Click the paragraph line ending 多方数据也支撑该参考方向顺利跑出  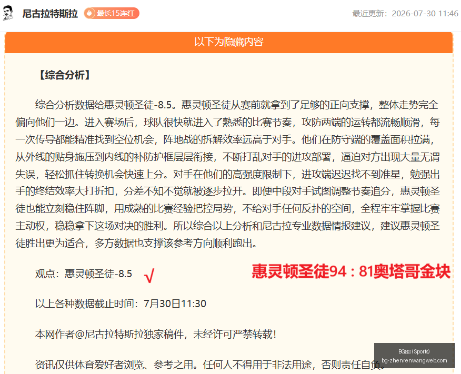[137, 243]
